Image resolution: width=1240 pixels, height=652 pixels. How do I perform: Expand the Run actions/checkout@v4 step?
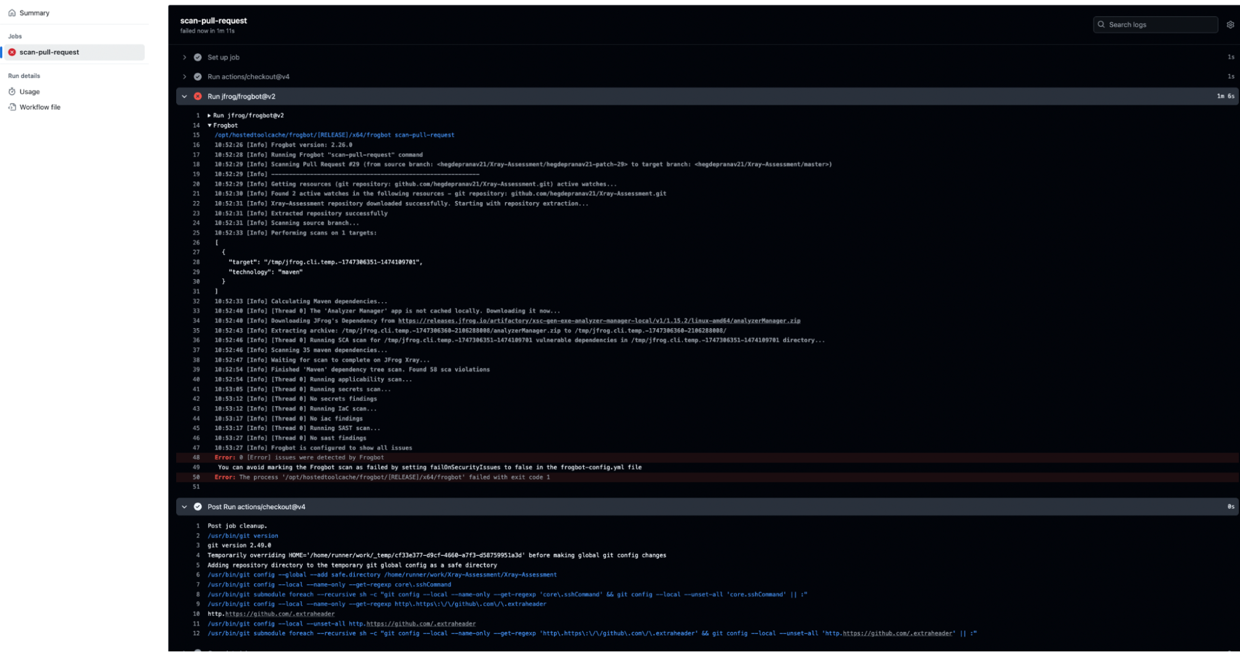pos(184,77)
